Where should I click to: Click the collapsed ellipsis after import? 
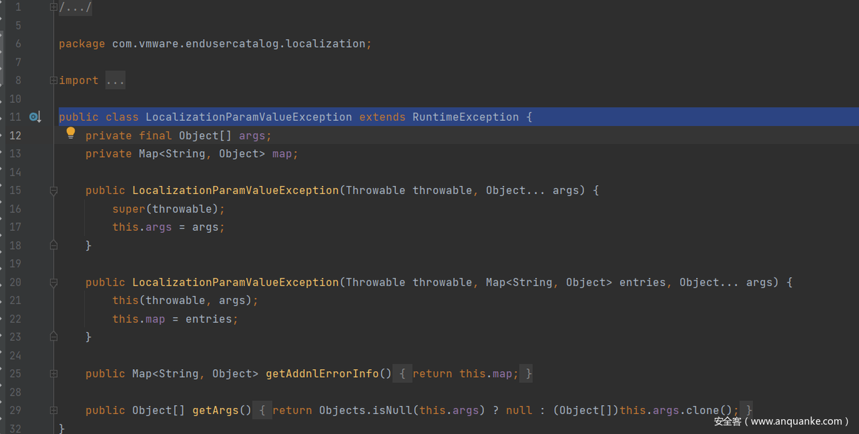click(x=115, y=80)
